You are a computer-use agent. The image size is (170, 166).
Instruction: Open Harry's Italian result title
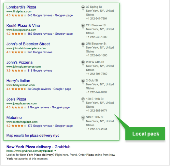click(18, 81)
